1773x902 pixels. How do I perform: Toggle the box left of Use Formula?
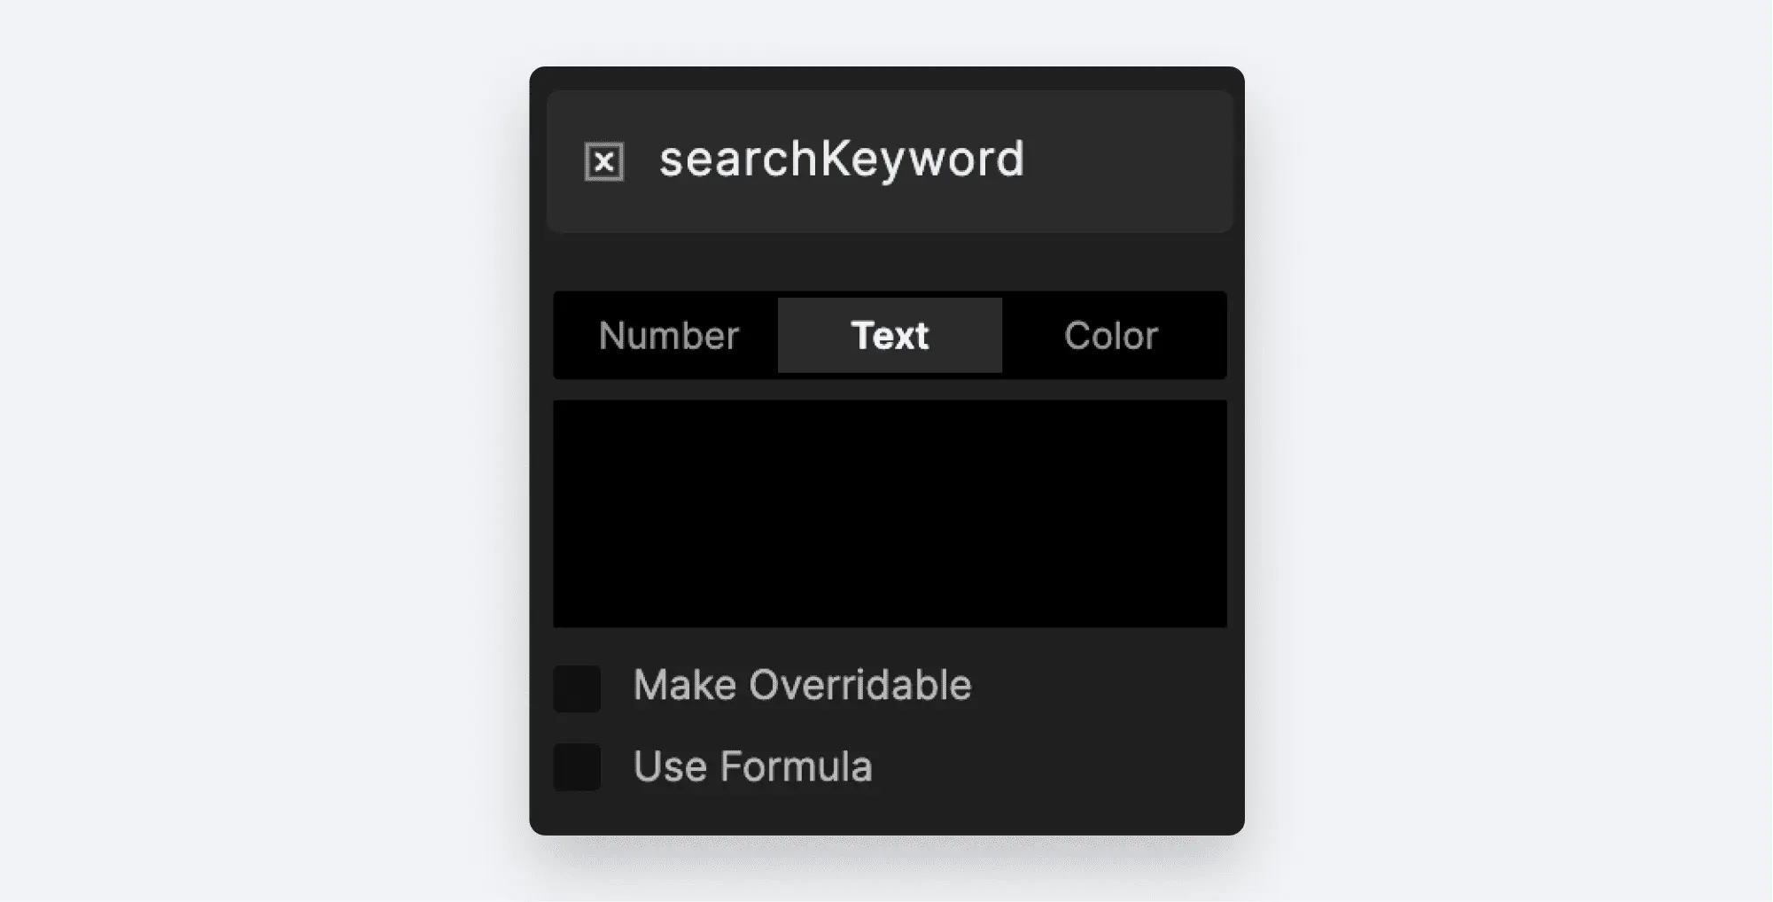[x=577, y=766]
